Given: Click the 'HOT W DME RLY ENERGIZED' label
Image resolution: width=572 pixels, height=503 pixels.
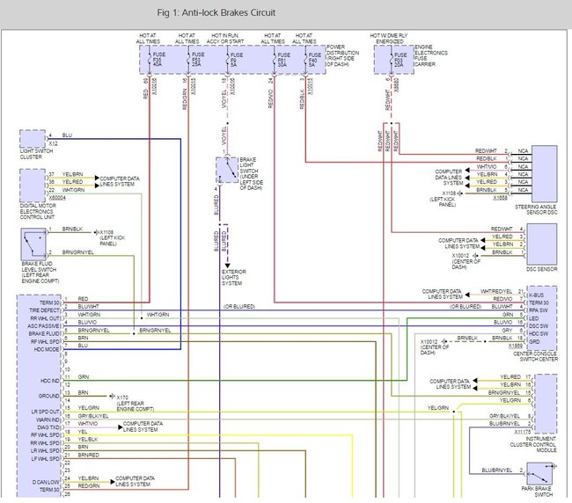Looking at the screenshot, I should point(388,39).
